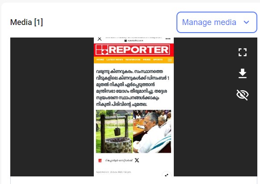Tap the share icon at bottom right
260x184 pixels.
[x=167, y=175]
